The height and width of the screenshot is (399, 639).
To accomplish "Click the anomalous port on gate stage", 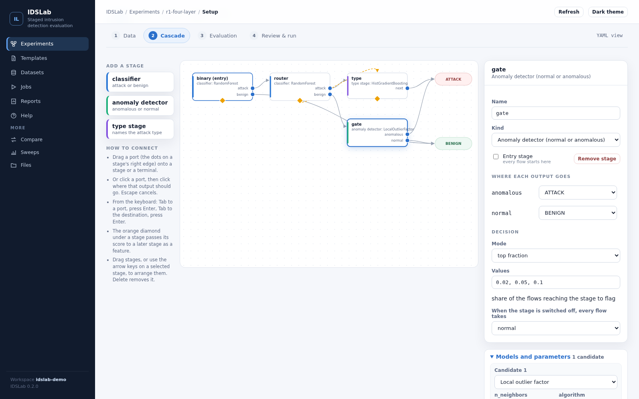I will coord(407,134).
